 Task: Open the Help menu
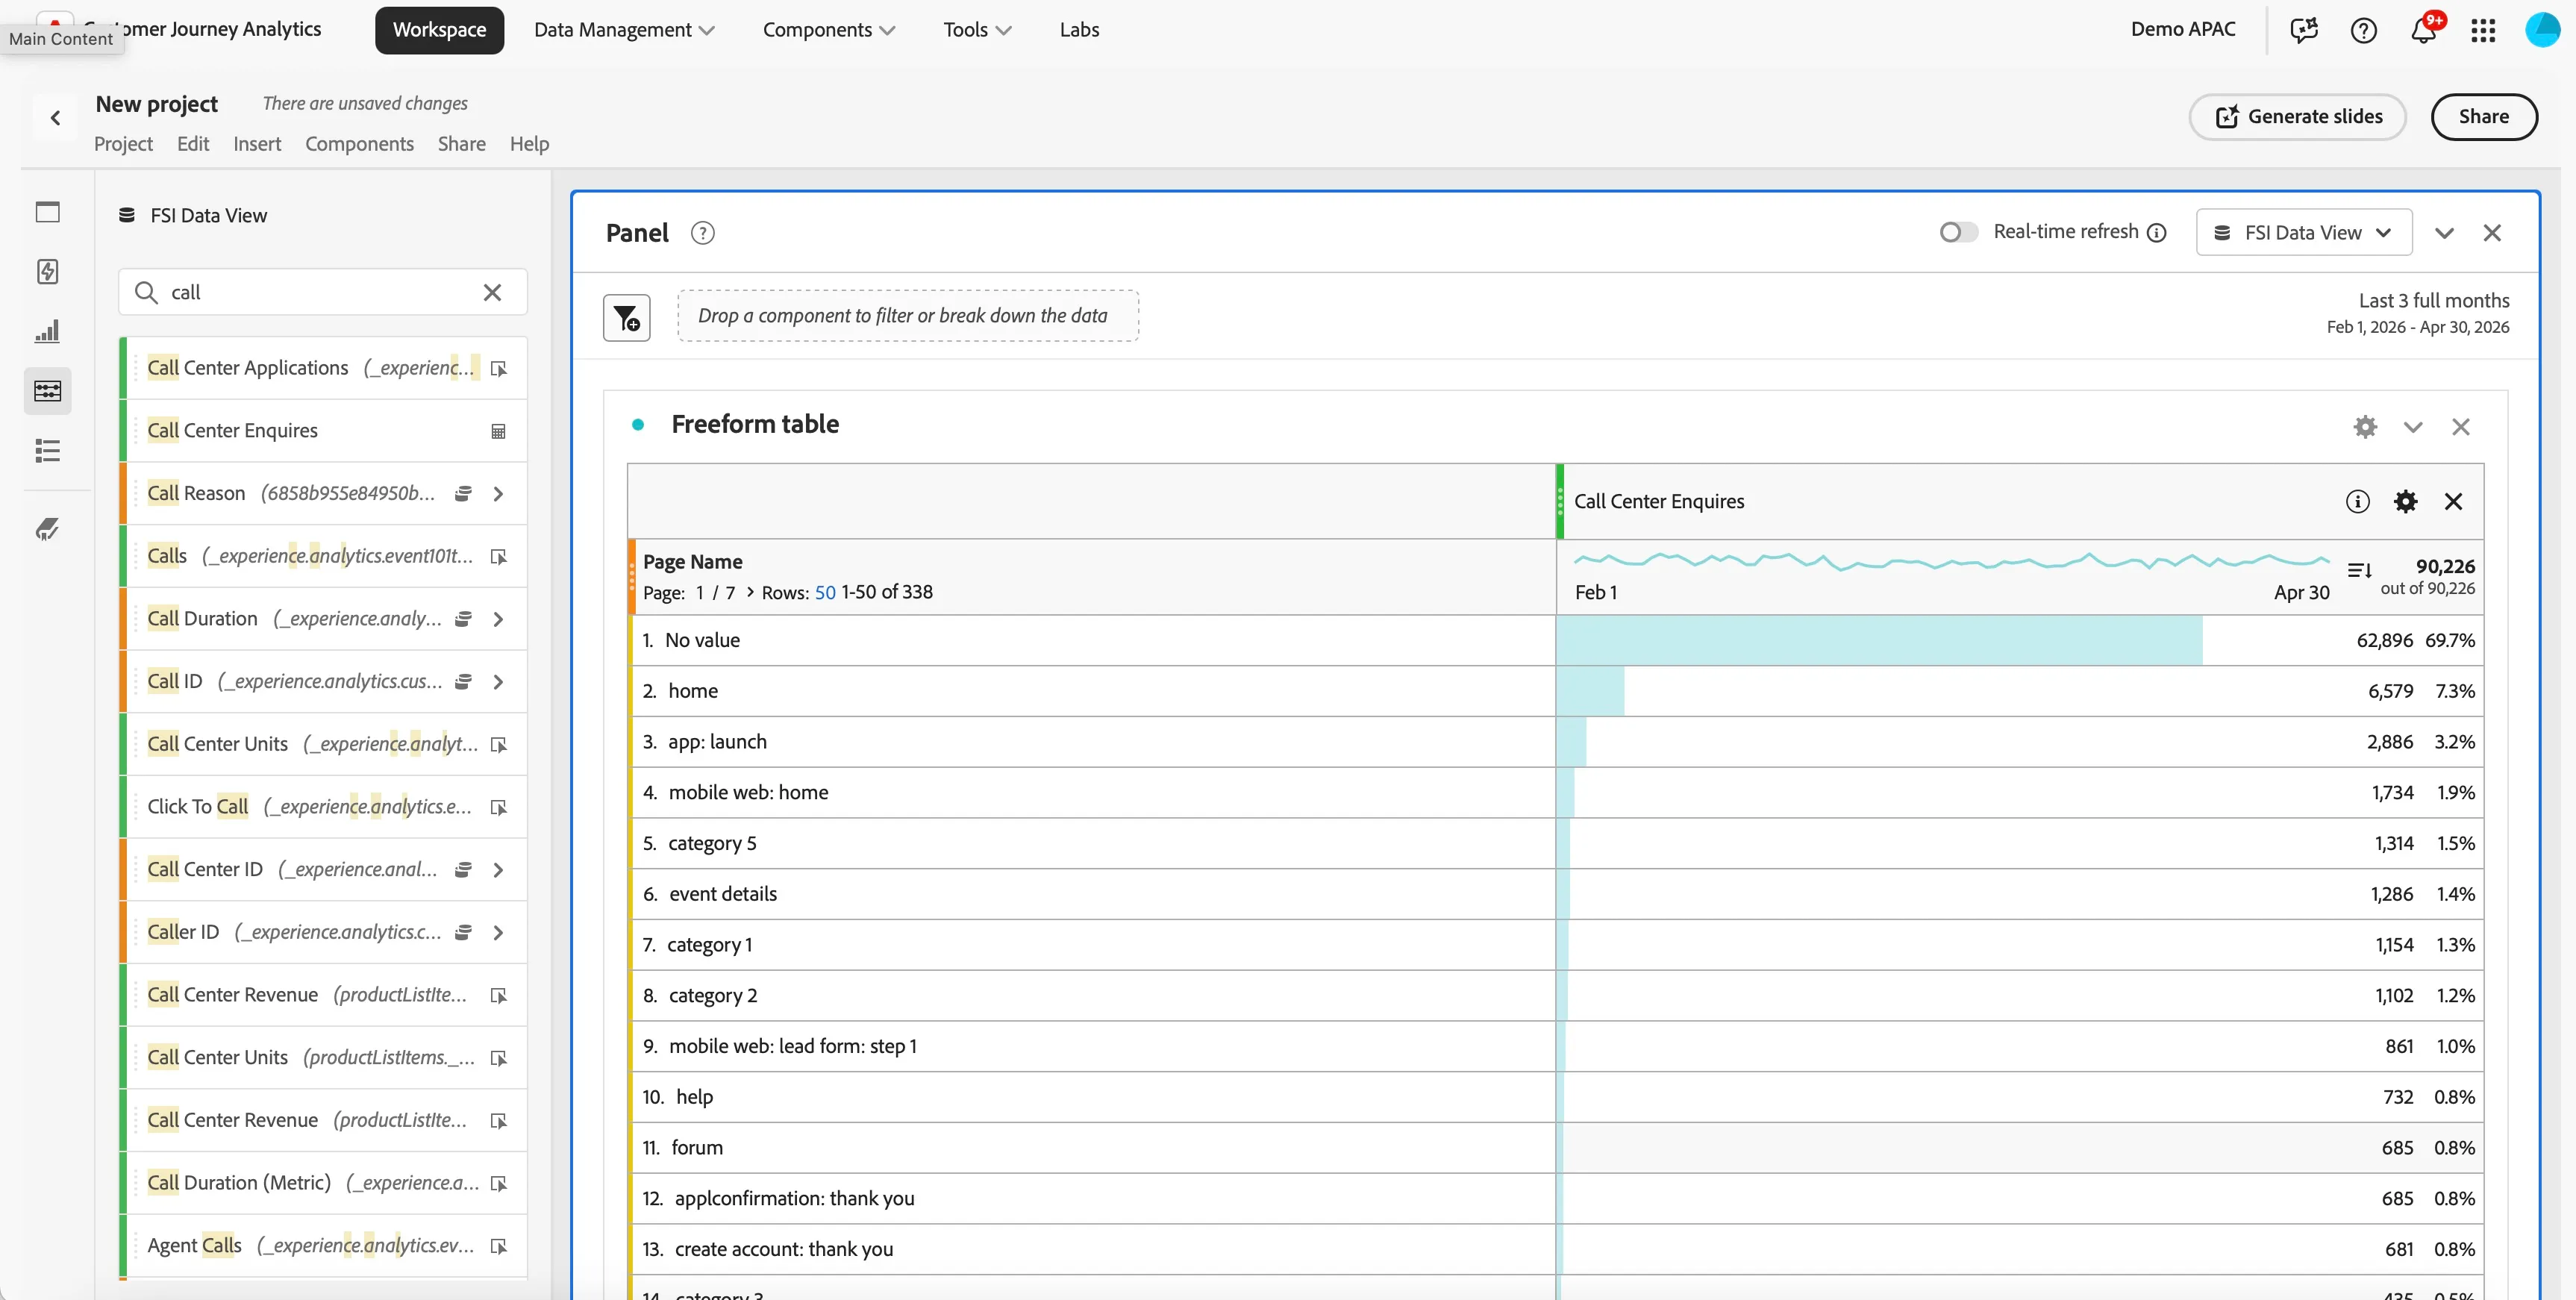click(x=529, y=144)
